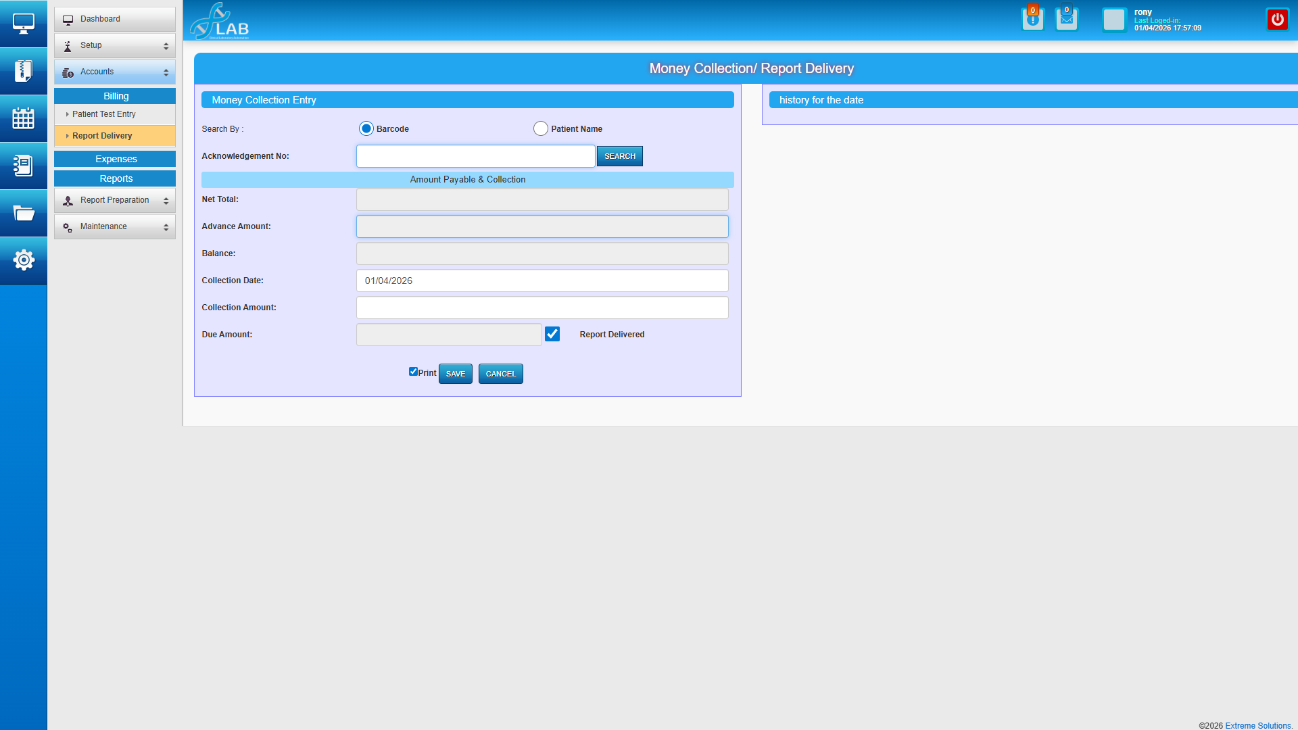Select the Barcode radio button
Screen dimensions: 1298x730
click(x=366, y=128)
